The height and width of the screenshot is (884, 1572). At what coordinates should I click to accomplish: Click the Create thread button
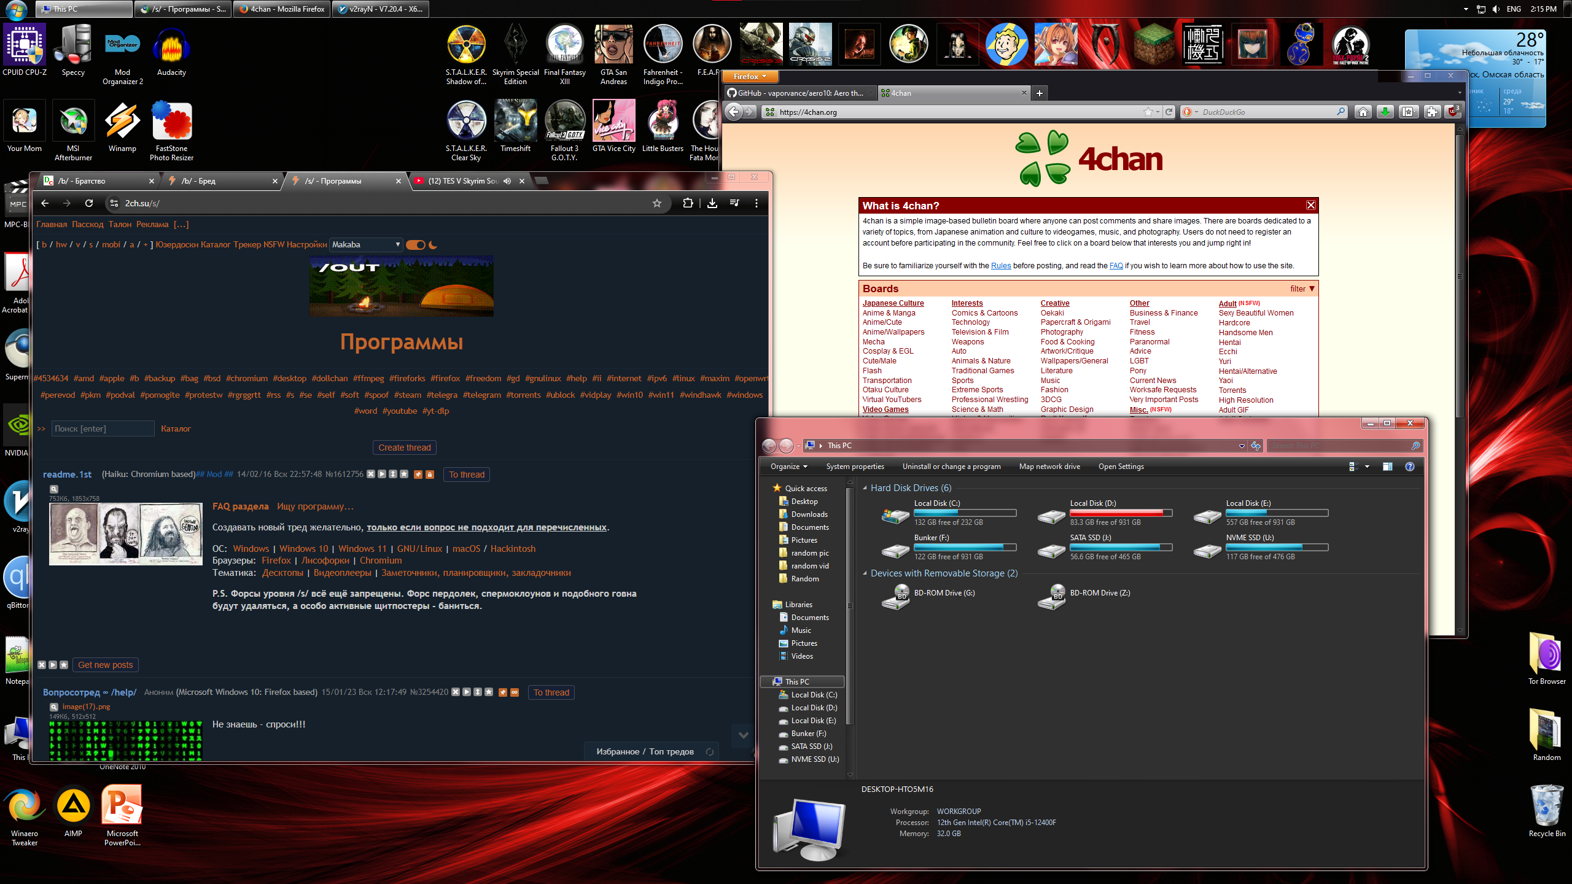point(405,448)
